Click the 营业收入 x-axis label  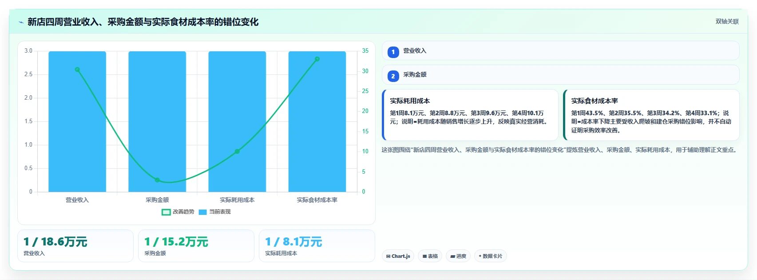coord(77,200)
